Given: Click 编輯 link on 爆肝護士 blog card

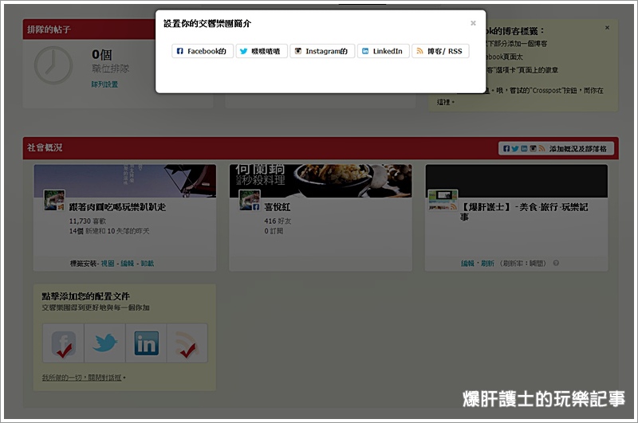Looking at the screenshot, I should pyautogui.click(x=467, y=264).
